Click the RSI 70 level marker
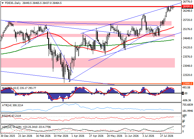This screenshot has width=194, height=139. (183, 117)
